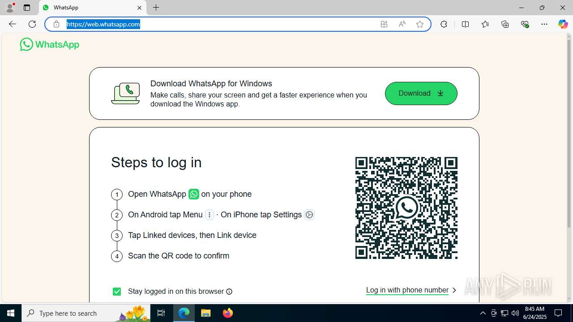This screenshot has width=573, height=322.
Task: Open the Tab actions menu icon
Action: 27,8
